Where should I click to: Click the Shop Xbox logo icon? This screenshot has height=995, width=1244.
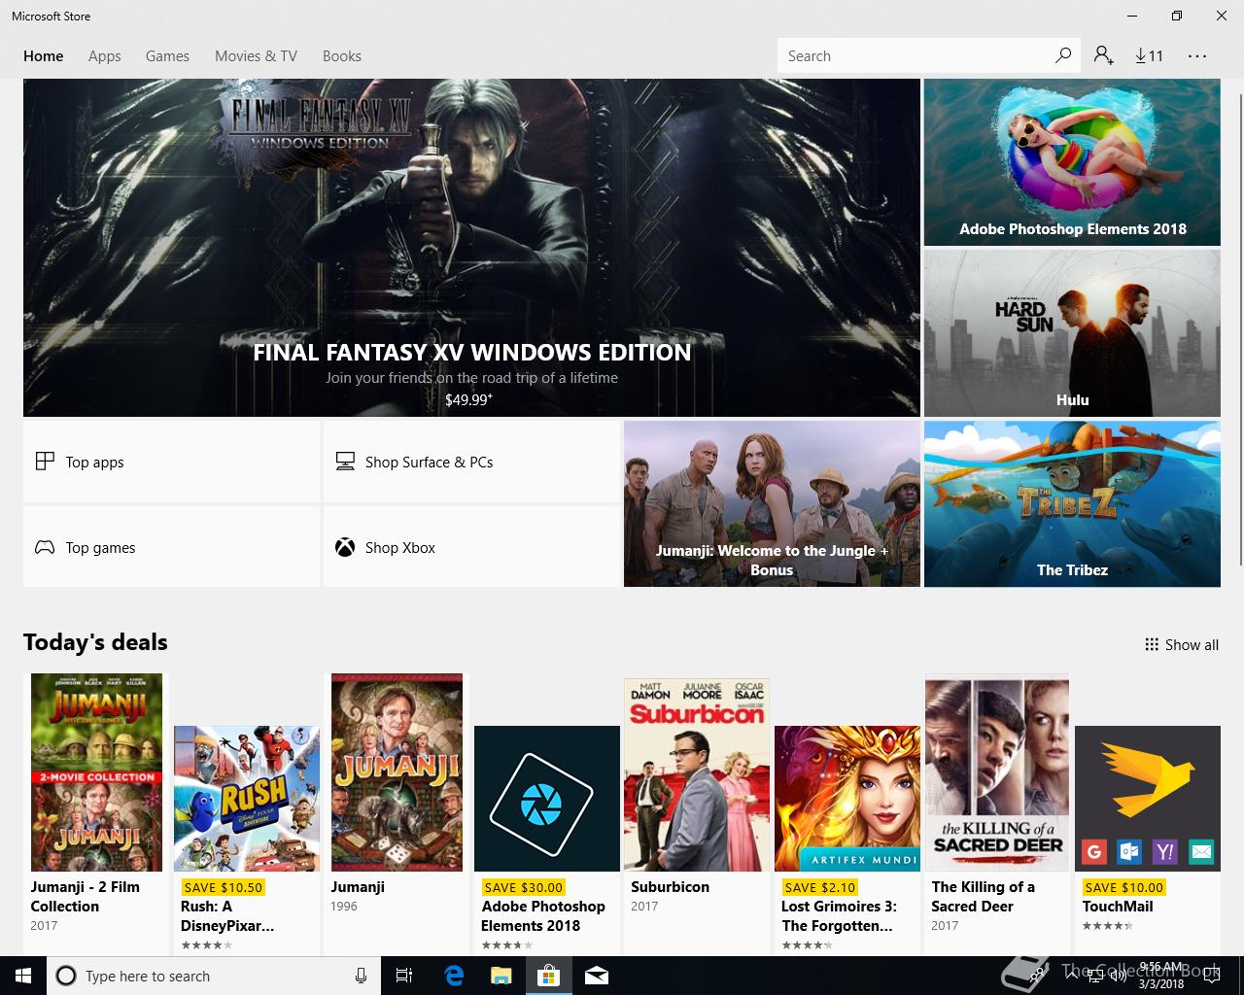pos(345,547)
